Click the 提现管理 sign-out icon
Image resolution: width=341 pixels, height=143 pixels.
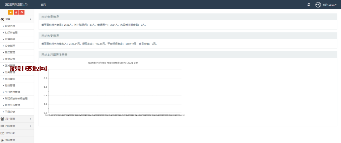(2, 140)
